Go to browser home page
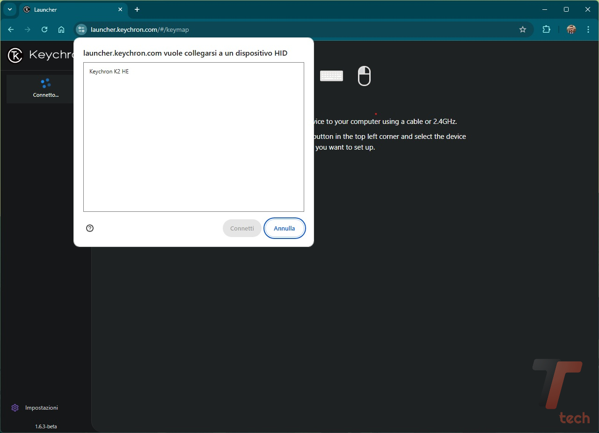This screenshot has height=433, width=599. click(61, 29)
